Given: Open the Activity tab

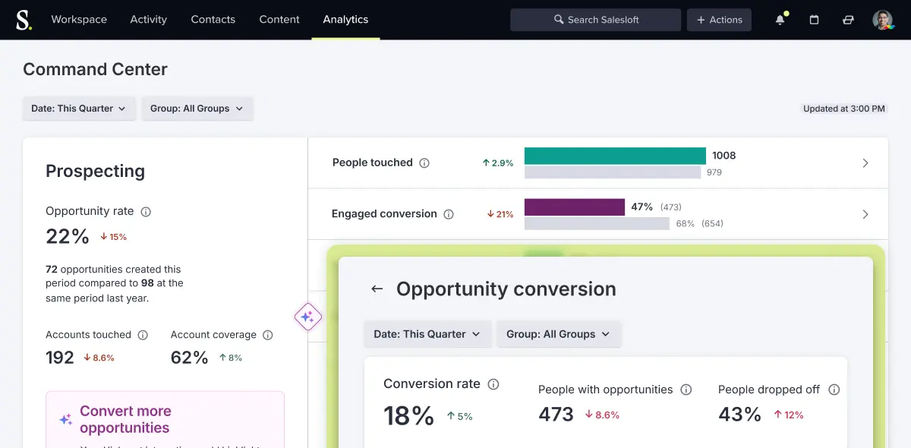Looking at the screenshot, I should click(149, 20).
